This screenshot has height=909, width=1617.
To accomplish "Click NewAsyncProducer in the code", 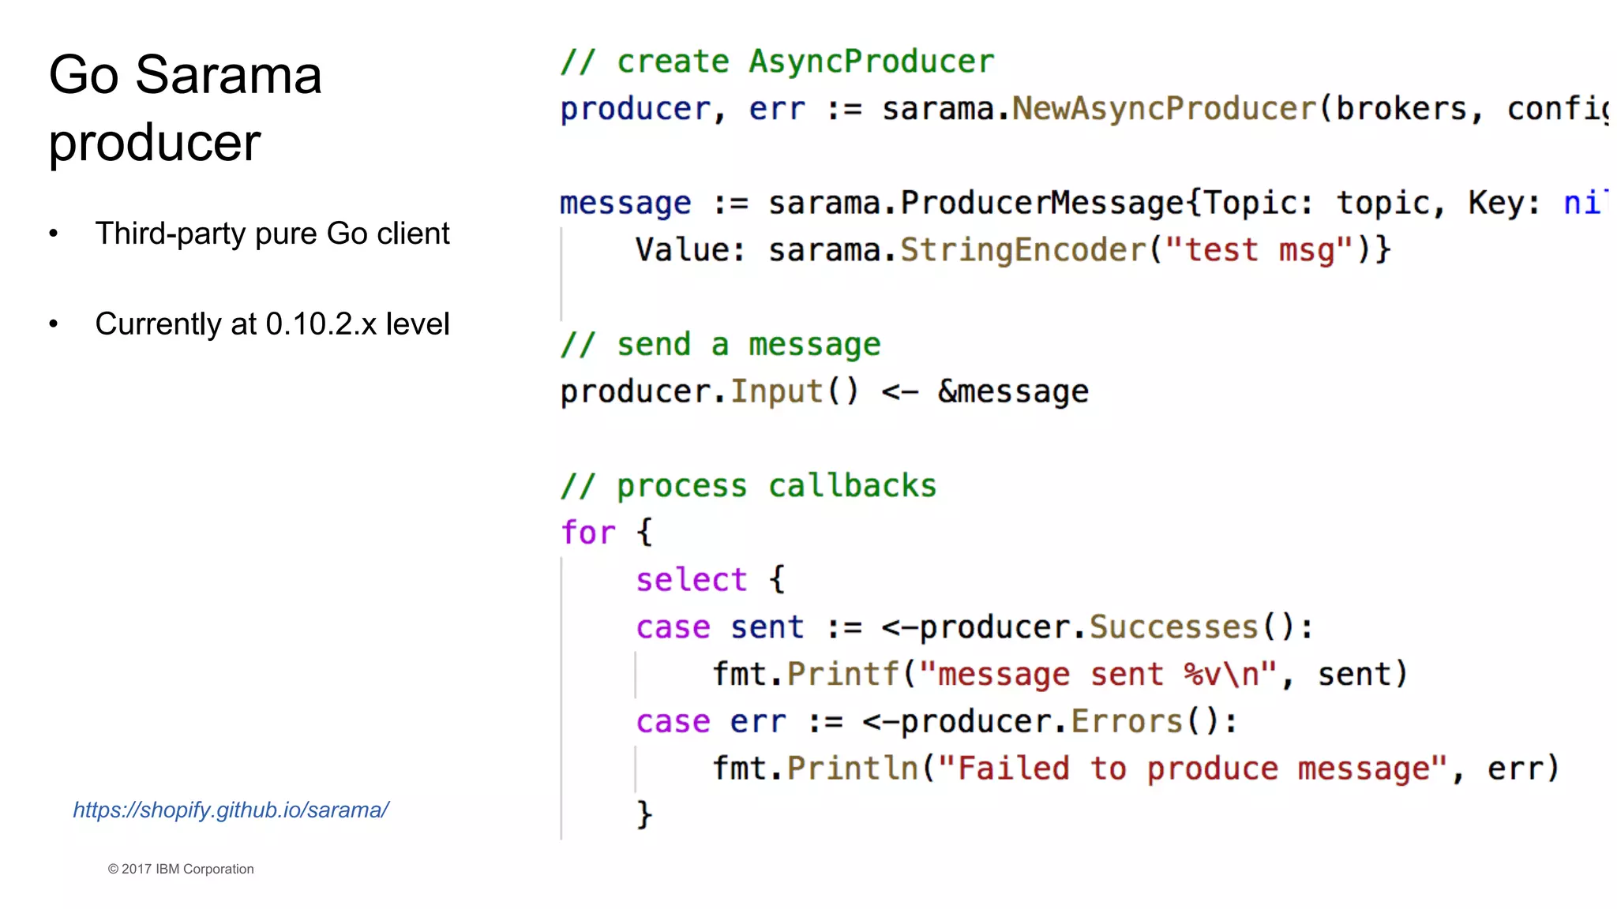I will click(1165, 109).
